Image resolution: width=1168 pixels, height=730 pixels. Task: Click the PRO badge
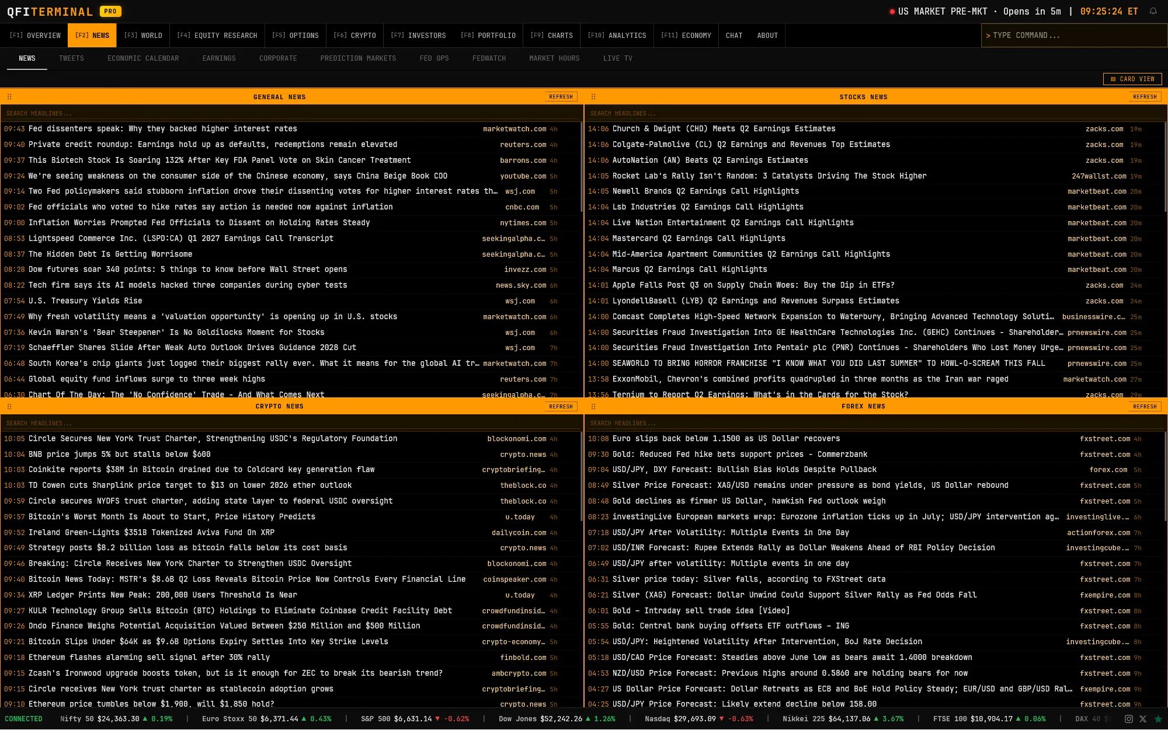(x=110, y=11)
